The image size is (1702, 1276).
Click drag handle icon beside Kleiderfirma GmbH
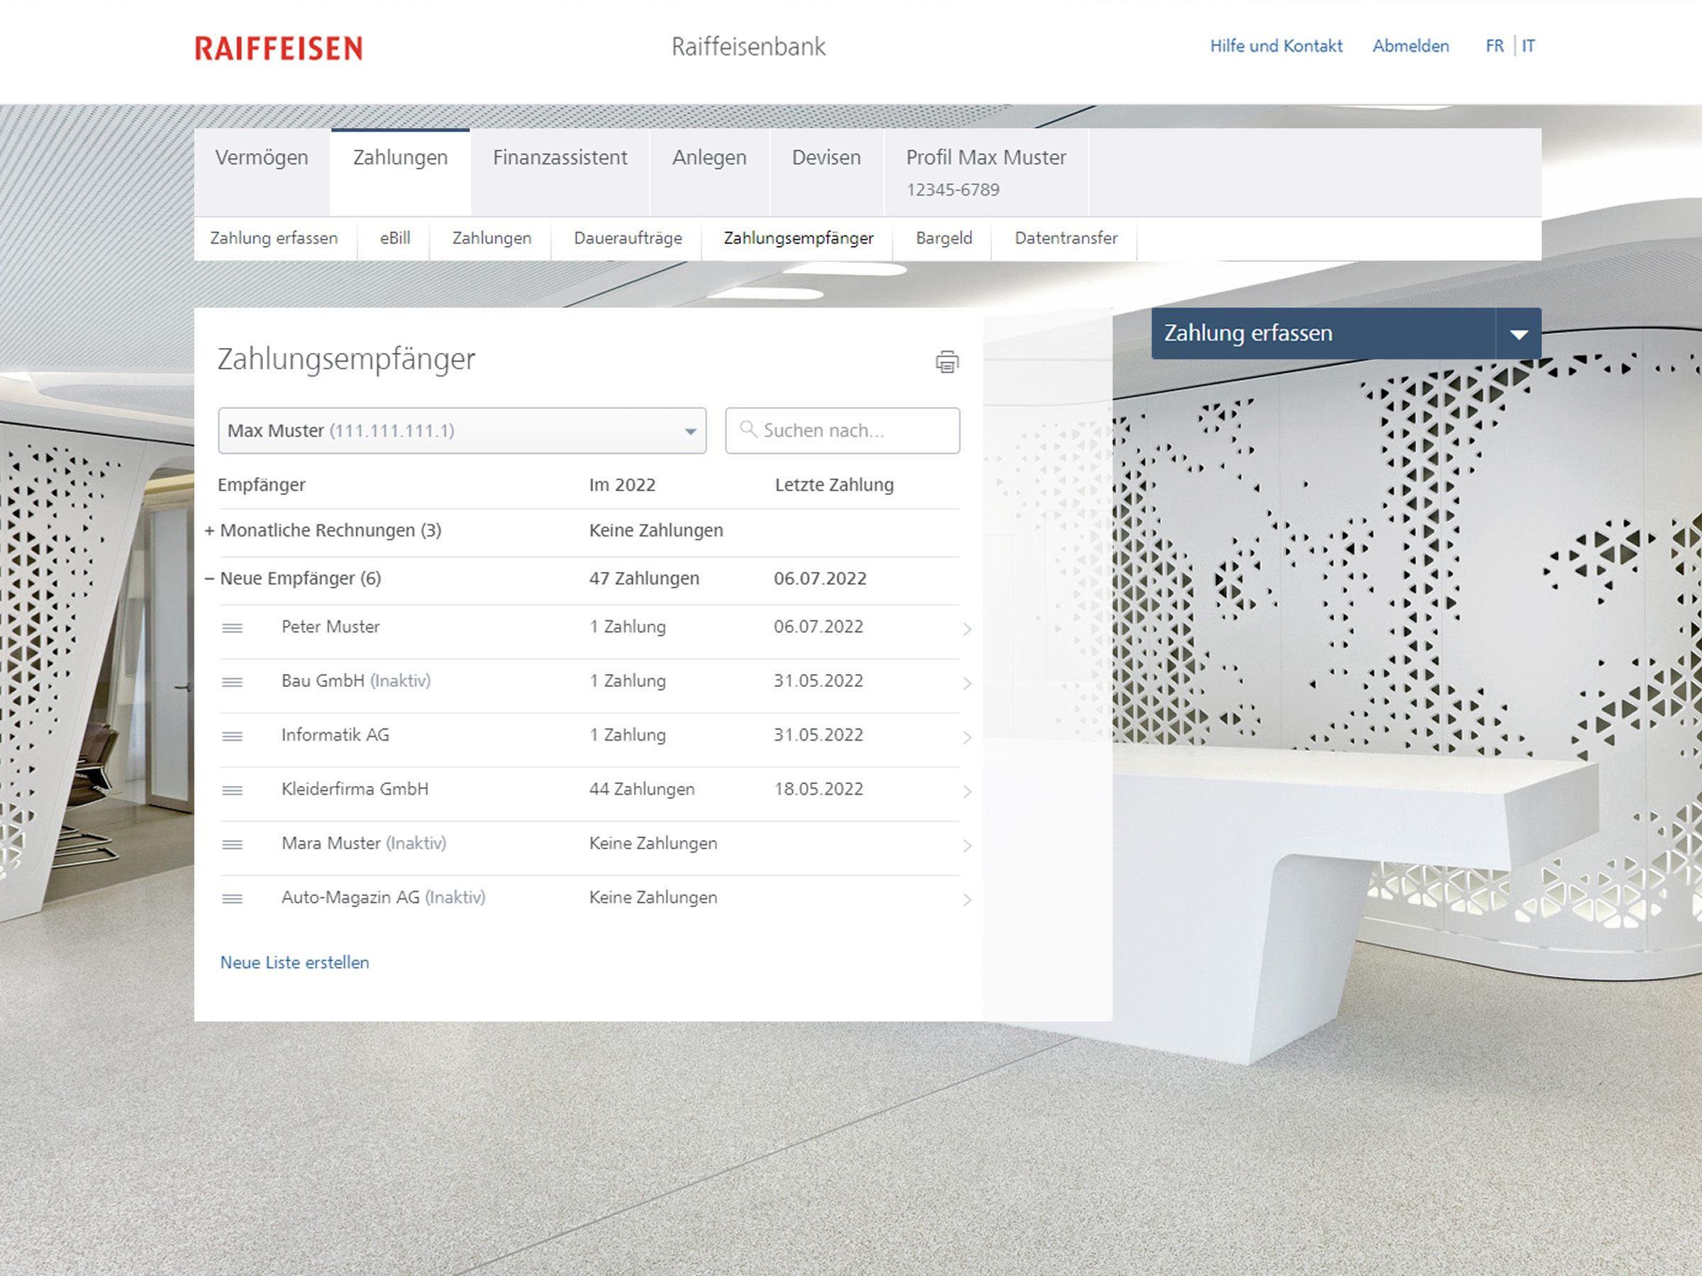[x=233, y=790]
